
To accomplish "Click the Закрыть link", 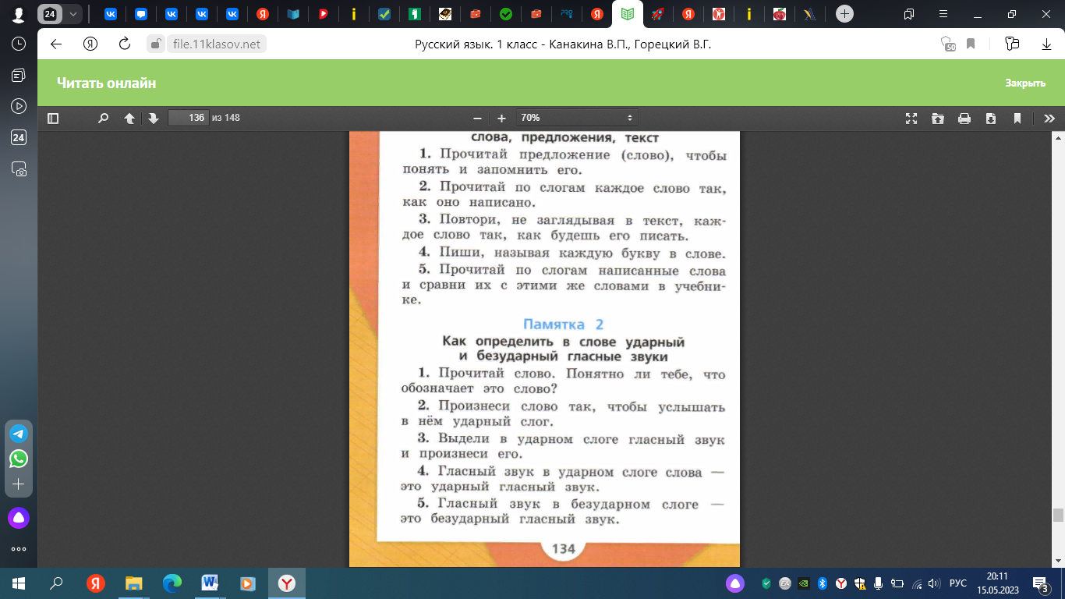I will point(1024,83).
